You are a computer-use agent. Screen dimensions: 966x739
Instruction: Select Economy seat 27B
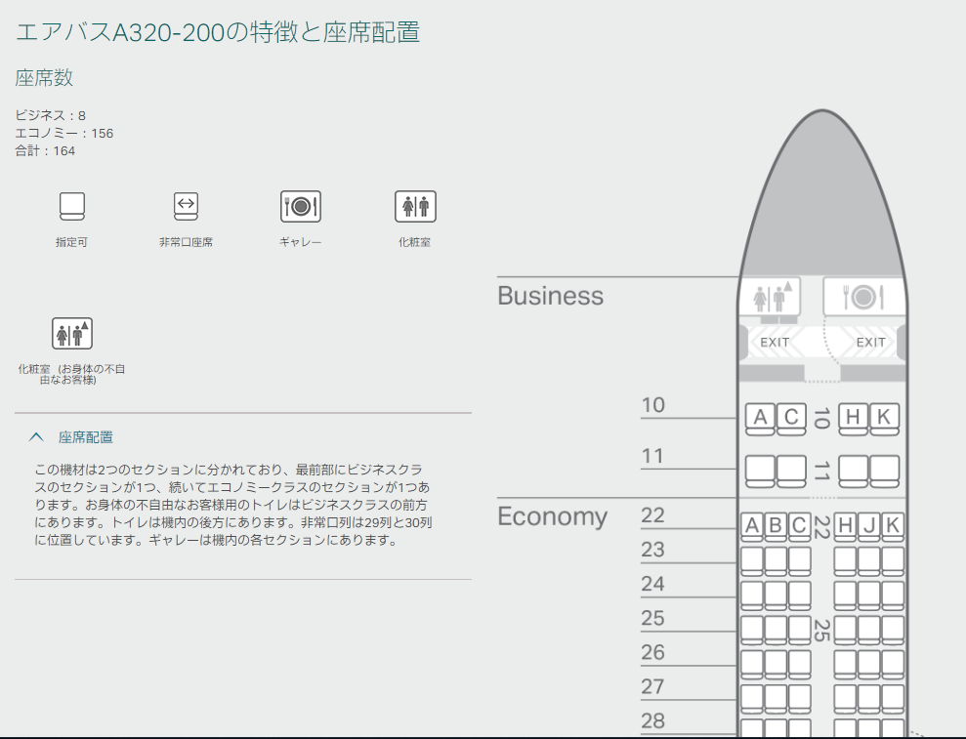776,699
